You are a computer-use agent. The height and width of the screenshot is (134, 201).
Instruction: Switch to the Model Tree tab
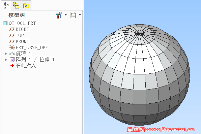pos(6,5)
